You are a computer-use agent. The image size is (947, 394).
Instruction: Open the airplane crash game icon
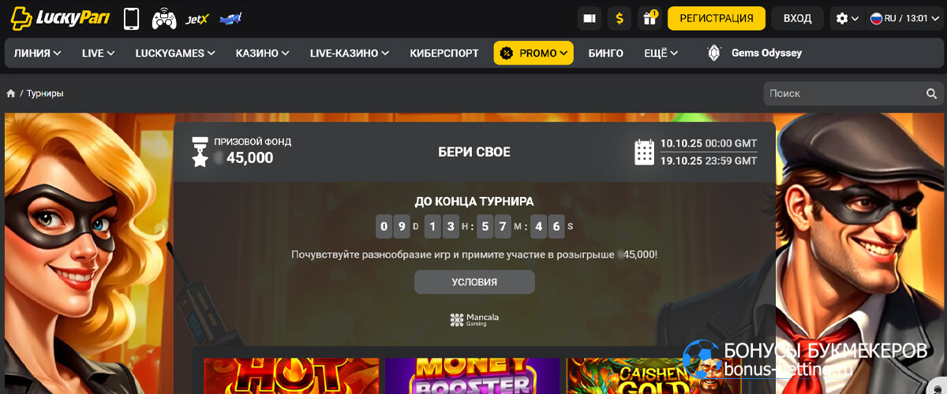pyautogui.click(x=230, y=18)
